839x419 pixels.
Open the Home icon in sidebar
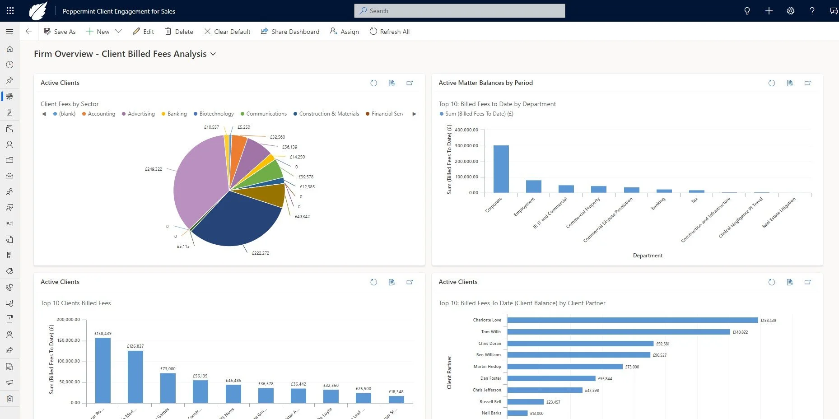[x=9, y=49]
